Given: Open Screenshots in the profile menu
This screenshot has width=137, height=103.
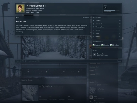Looking at the screenshot, I should coord(107,24).
